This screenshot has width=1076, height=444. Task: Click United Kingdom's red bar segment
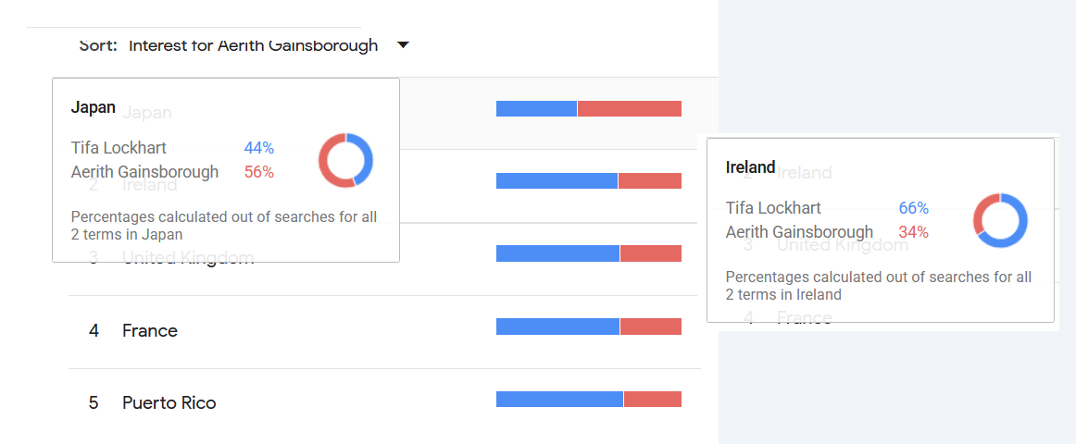click(x=651, y=253)
